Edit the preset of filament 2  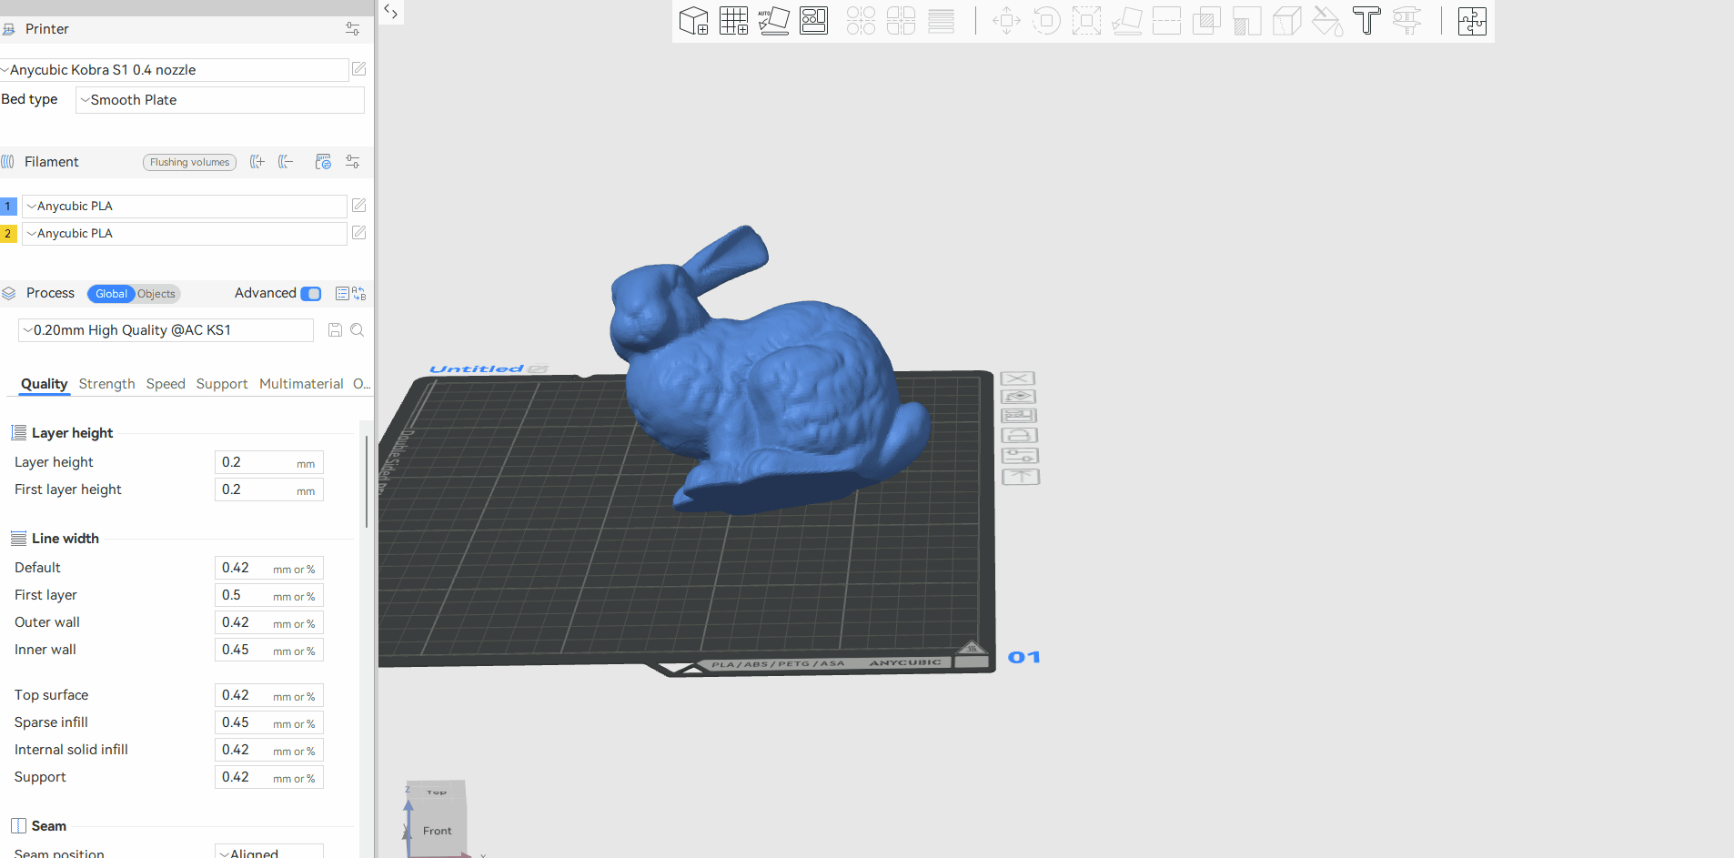tap(359, 233)
